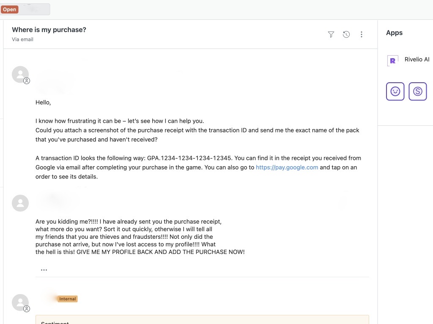Open the ticket options kebab menu
The height and width of the screenshot is (324, 433).
(362, 35)
